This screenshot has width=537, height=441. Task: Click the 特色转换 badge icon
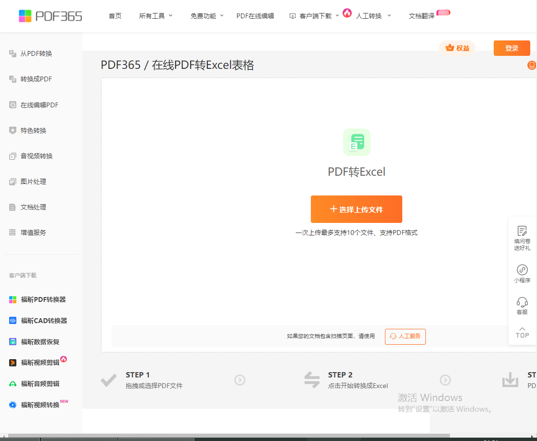[x=13, y=130]
